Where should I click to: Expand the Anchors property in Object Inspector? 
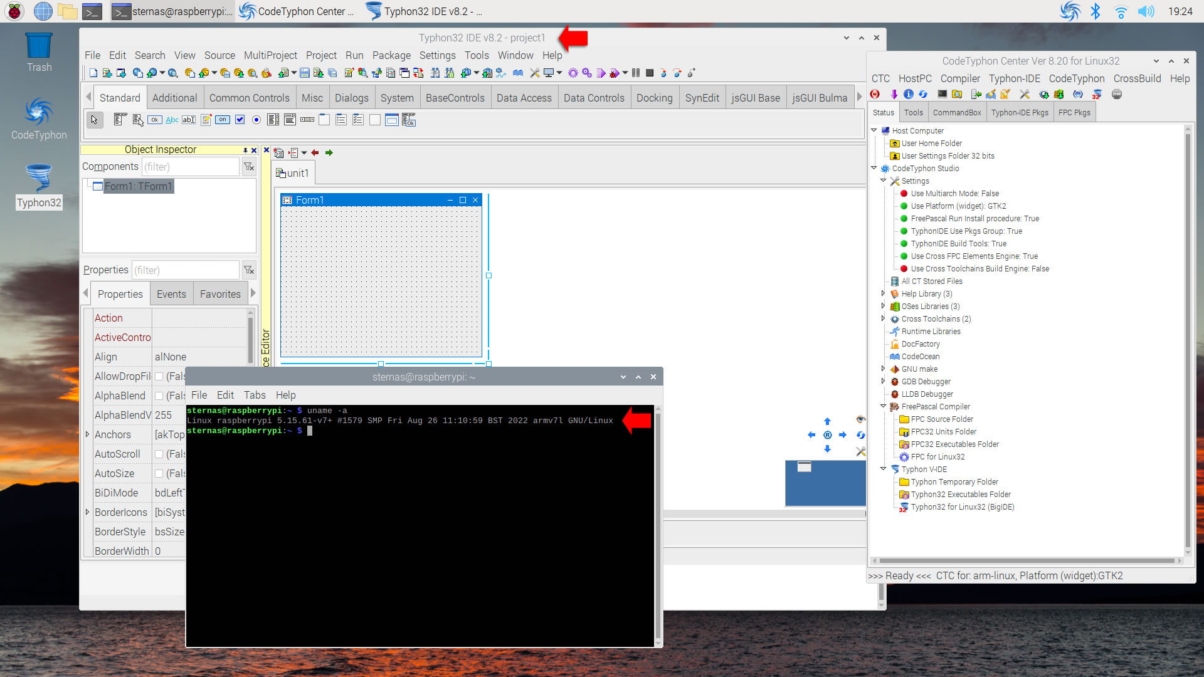(88, 434)
